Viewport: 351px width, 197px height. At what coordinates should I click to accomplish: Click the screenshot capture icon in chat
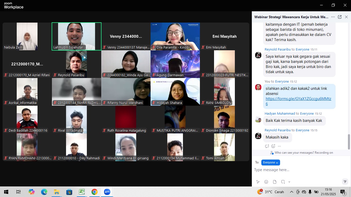pyautogui.click(x=283, y=182)
